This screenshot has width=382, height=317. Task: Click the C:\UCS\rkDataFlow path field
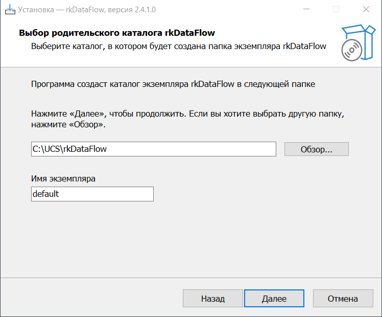click(153, 149)
